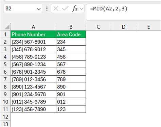This screenshot has width=161, height=127.
Task: Select area code cell 012
Action: click(x=71, y=102)
